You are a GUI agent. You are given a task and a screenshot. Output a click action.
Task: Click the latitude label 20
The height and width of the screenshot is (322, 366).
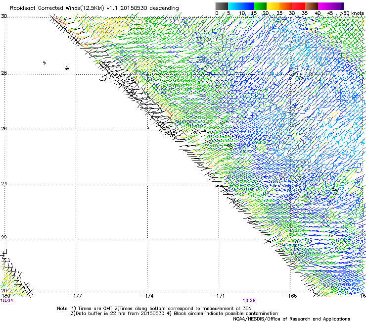pos(4,291)
